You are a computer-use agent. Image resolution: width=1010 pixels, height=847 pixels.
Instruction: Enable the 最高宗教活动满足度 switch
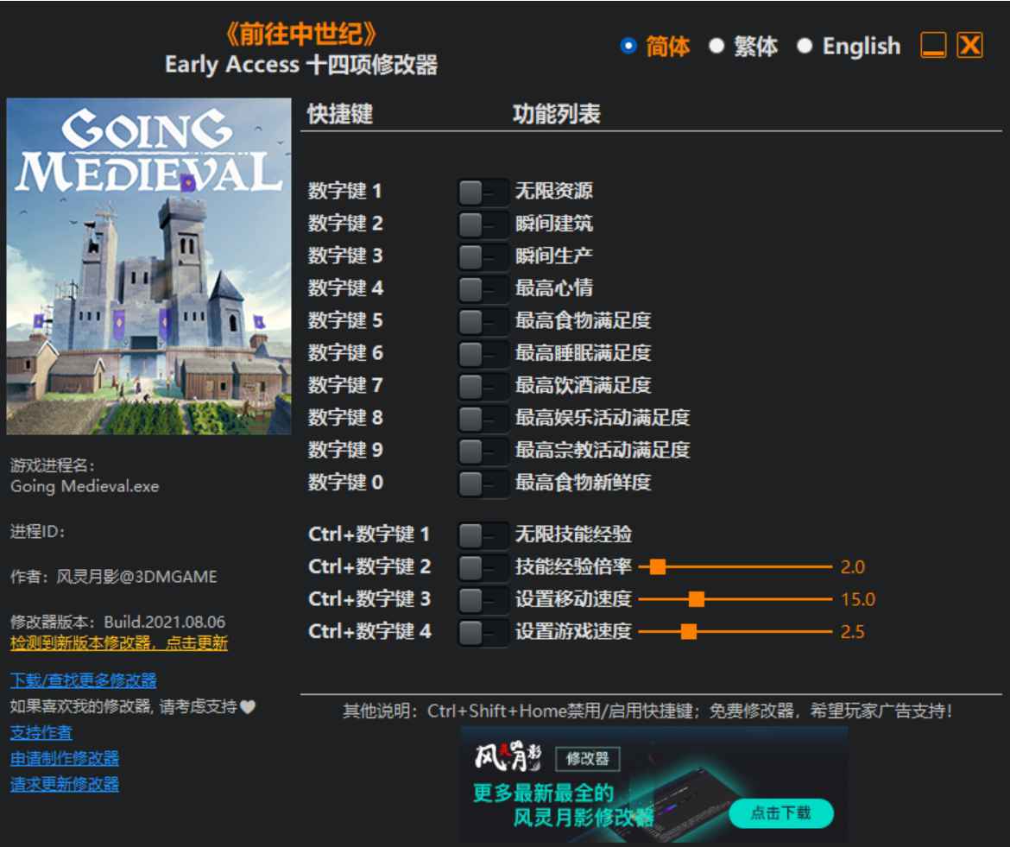(x=482, y=450)
